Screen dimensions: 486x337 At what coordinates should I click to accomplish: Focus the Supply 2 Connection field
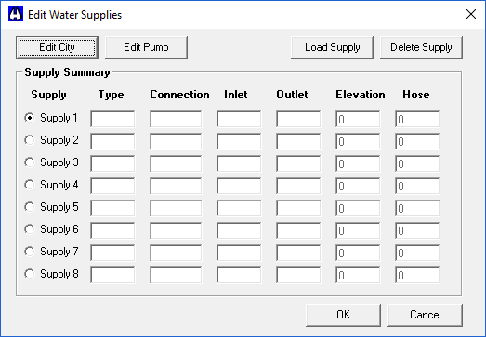(176, 141)
